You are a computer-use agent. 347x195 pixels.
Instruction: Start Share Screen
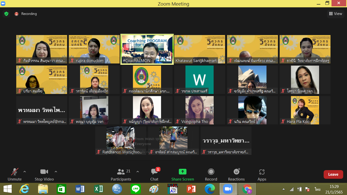183,174
